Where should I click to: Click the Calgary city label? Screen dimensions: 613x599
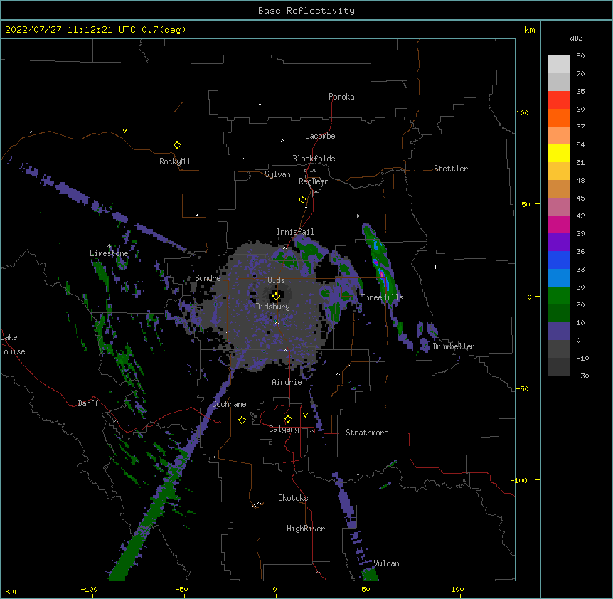[284, 429]
